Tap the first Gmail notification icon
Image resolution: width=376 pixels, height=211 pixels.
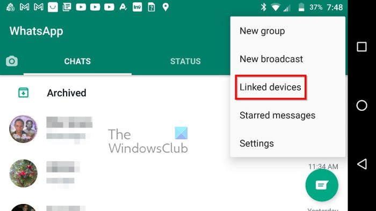25,7
